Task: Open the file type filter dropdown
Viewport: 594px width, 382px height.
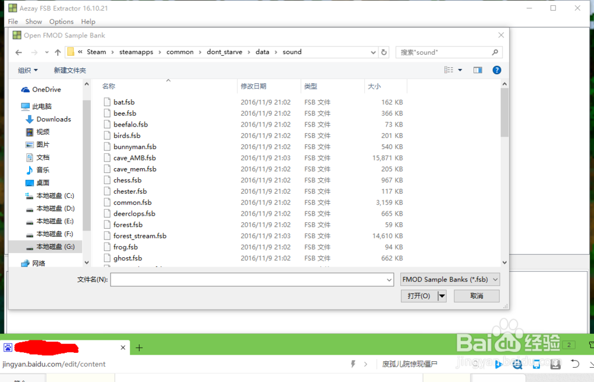Action: tap(450, 280)
